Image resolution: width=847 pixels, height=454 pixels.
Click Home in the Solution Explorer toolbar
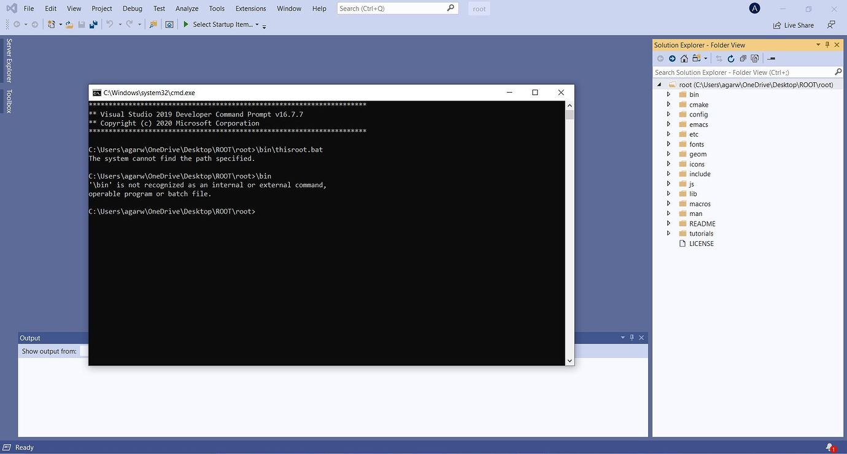point(683,58)
